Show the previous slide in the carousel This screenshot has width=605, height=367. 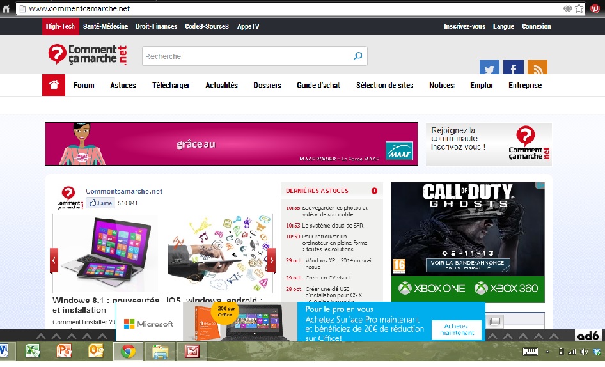[54, 260]
